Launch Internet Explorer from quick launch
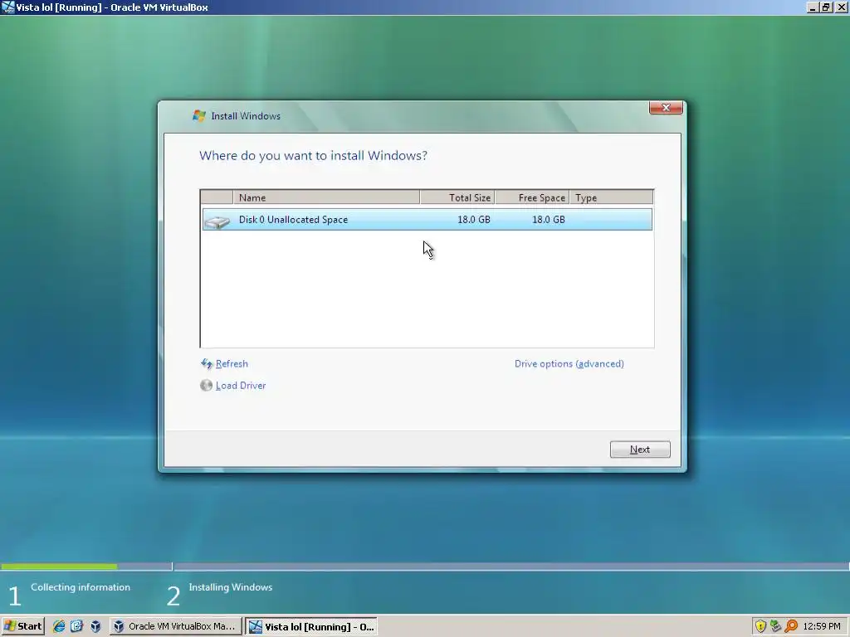850x637 pixels. (59, 626)
